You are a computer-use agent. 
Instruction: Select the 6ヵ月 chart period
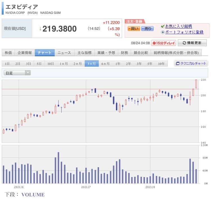[105, 64]
